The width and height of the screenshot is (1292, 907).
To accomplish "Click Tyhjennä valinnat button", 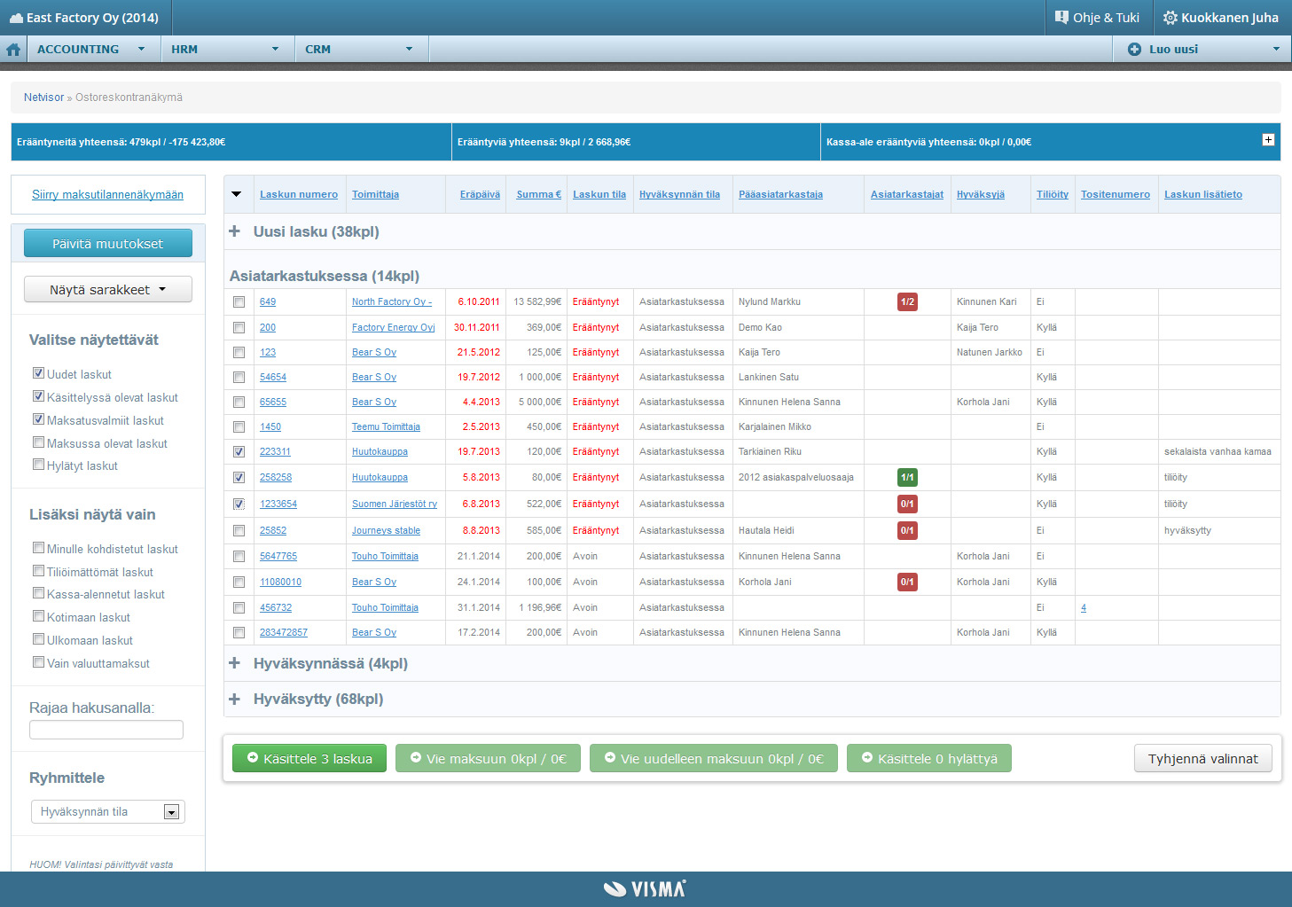I will [x=1203, y=758].
